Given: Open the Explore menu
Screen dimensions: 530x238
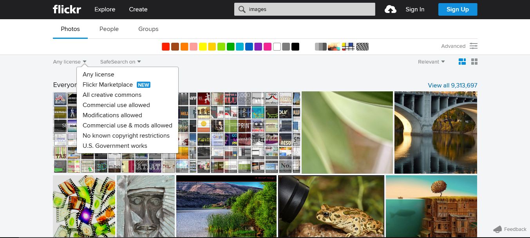Looking at the screenshot, I should pyautogui.click(x=105, y=9).
